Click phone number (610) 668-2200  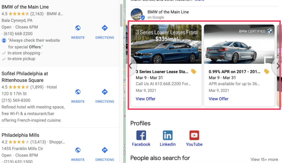(x=18, y=34)
